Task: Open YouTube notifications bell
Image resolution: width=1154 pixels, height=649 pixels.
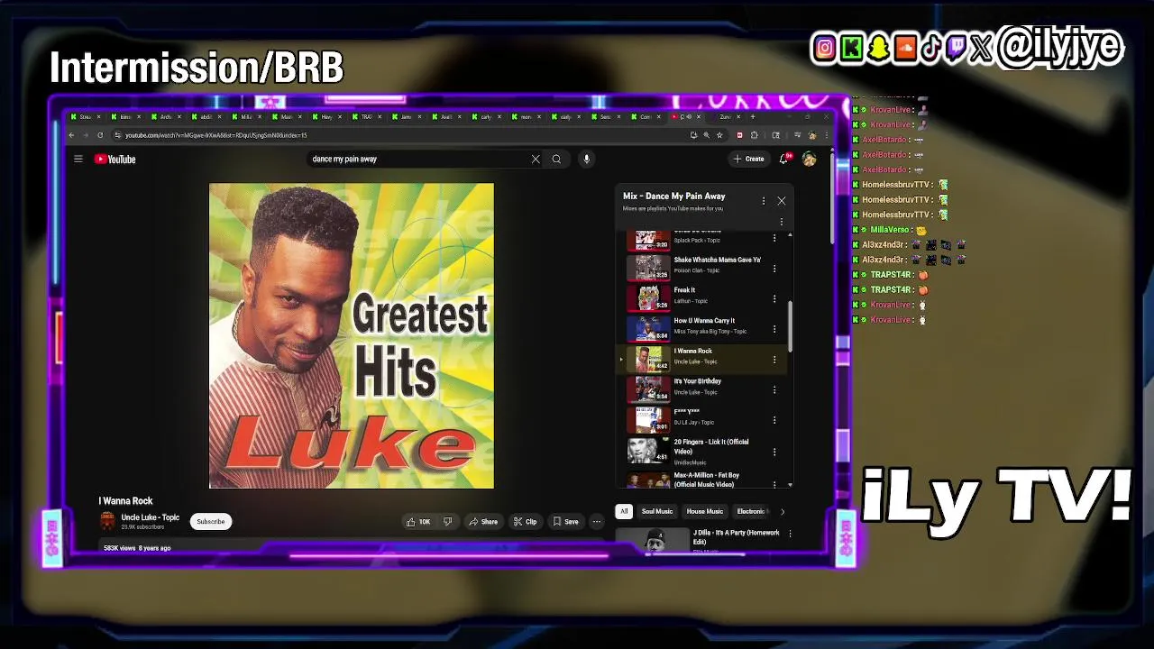Action: click(785, 159)
